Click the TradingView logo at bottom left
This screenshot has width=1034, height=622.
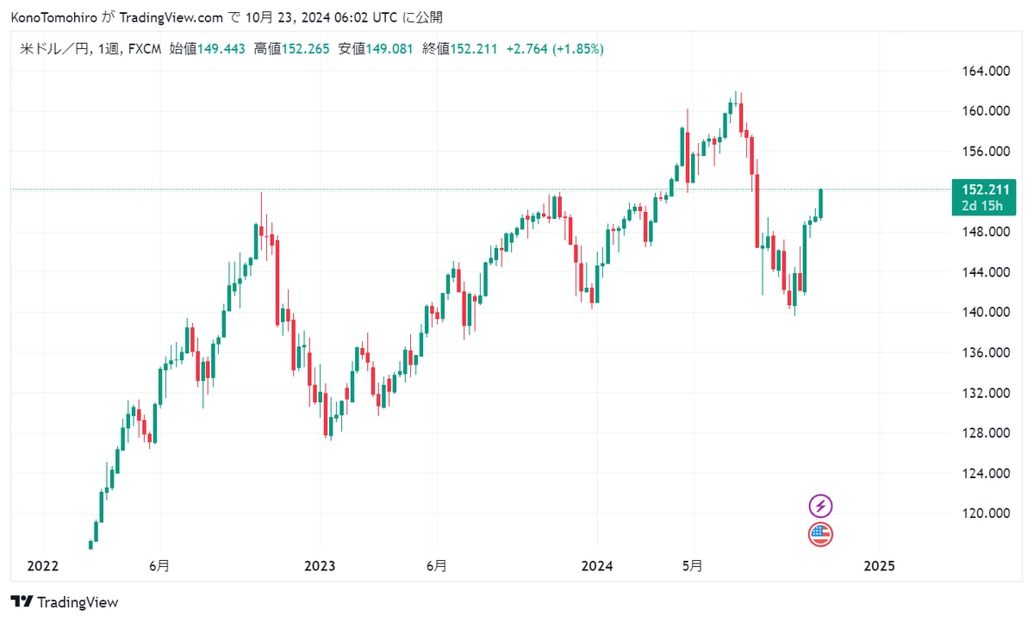point(65,602)
